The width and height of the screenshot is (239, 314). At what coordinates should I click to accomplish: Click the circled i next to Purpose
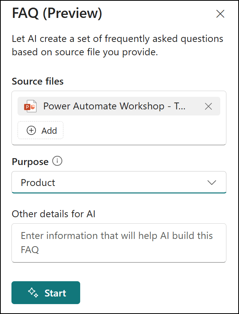pos(57,161)
